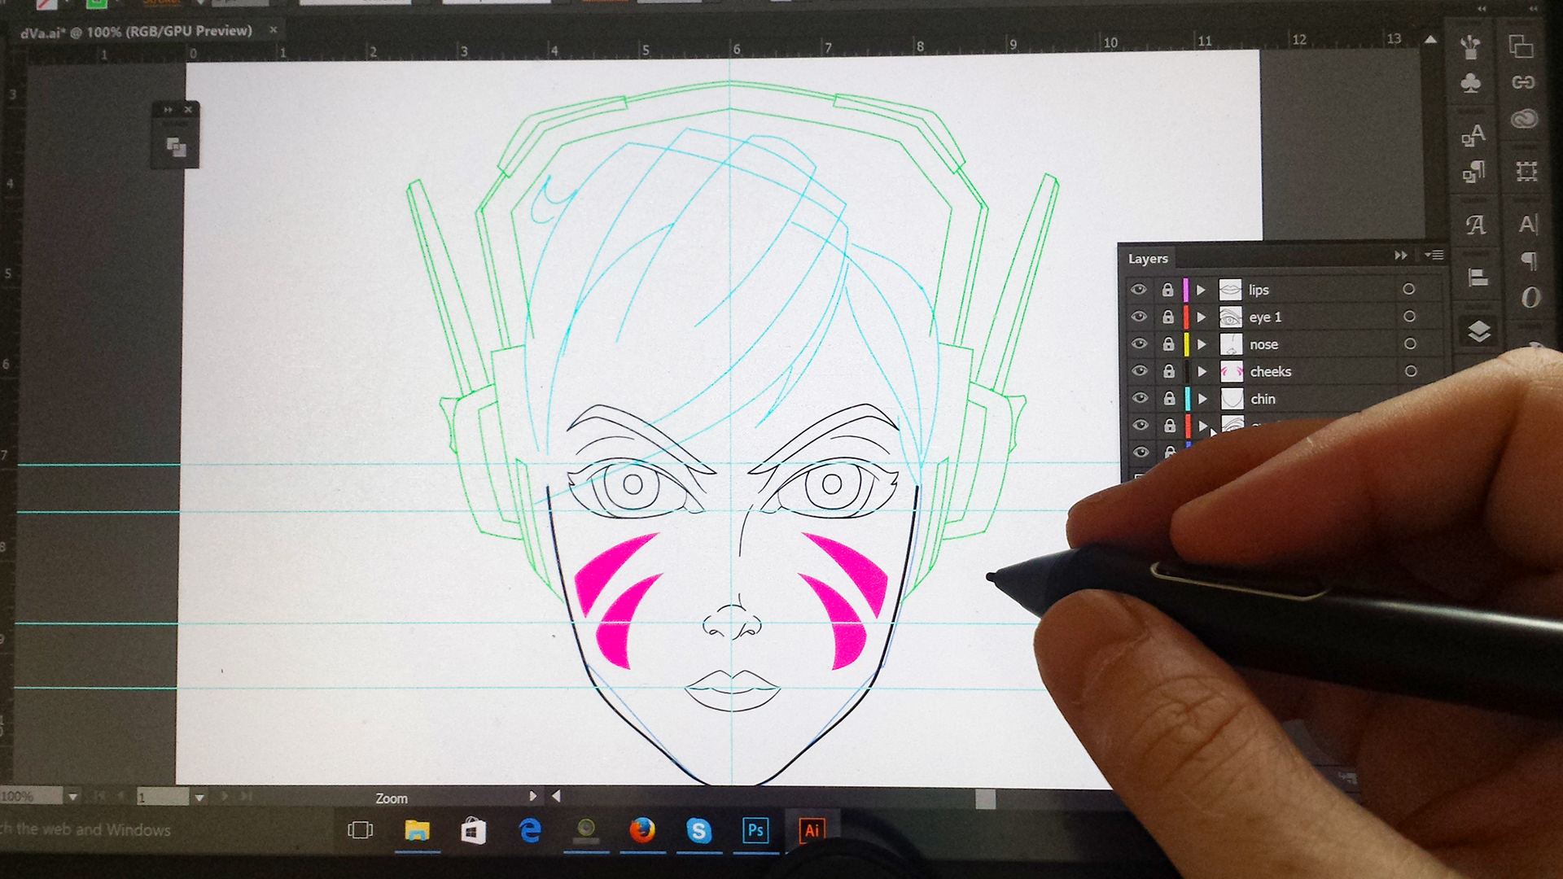1563x879 pixels.
Task: Unlock the nose layer
Action: pos(1168,343)
